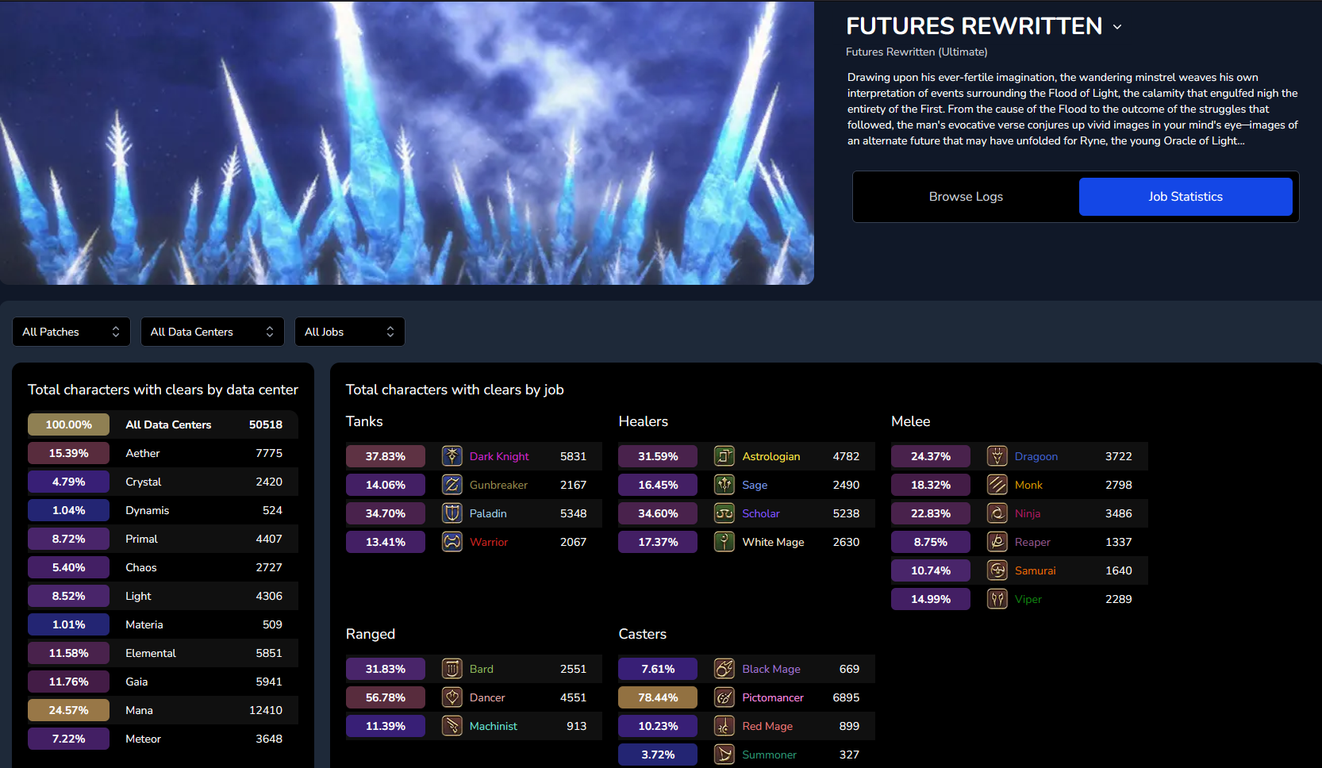The image size is (1322, 768).
Task: Open the All Jobs dropdown
Action: [x=350, y=332]
